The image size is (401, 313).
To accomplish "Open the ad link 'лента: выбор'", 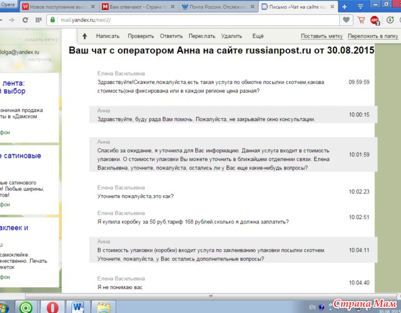I will click(14, 87).
